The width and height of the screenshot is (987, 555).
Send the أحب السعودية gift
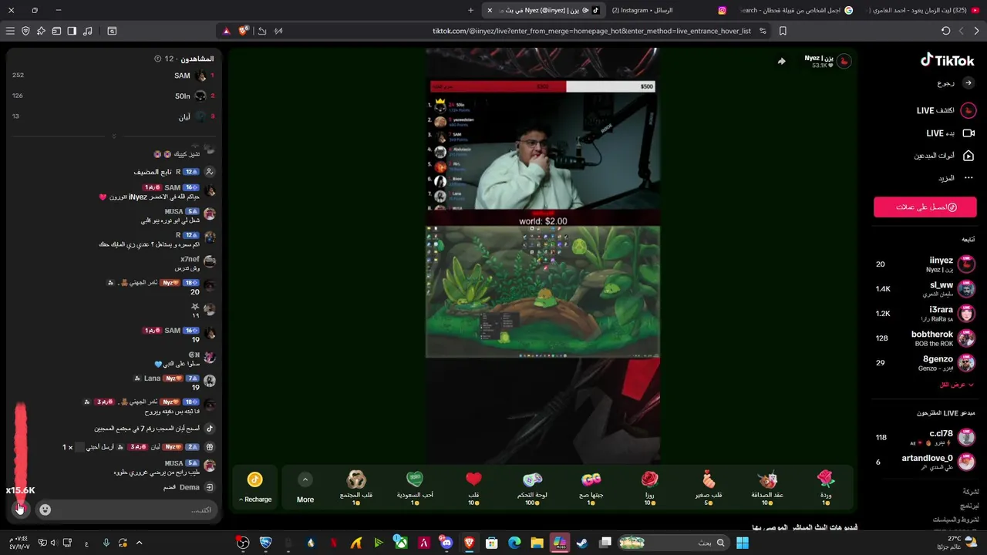[415, 487]
